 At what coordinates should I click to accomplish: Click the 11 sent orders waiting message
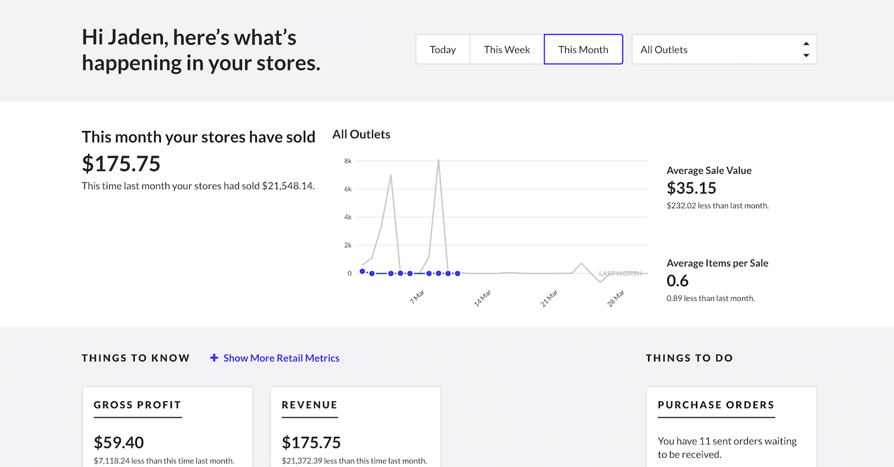pos(727,448)
